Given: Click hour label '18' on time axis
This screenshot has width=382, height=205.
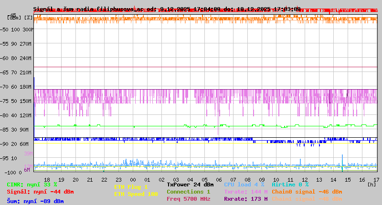Looking at the screenshot, I should [47, 180].
